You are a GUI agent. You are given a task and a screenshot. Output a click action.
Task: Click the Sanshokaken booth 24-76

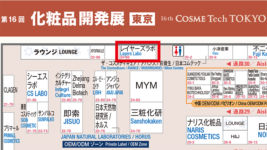coord(146,118)
